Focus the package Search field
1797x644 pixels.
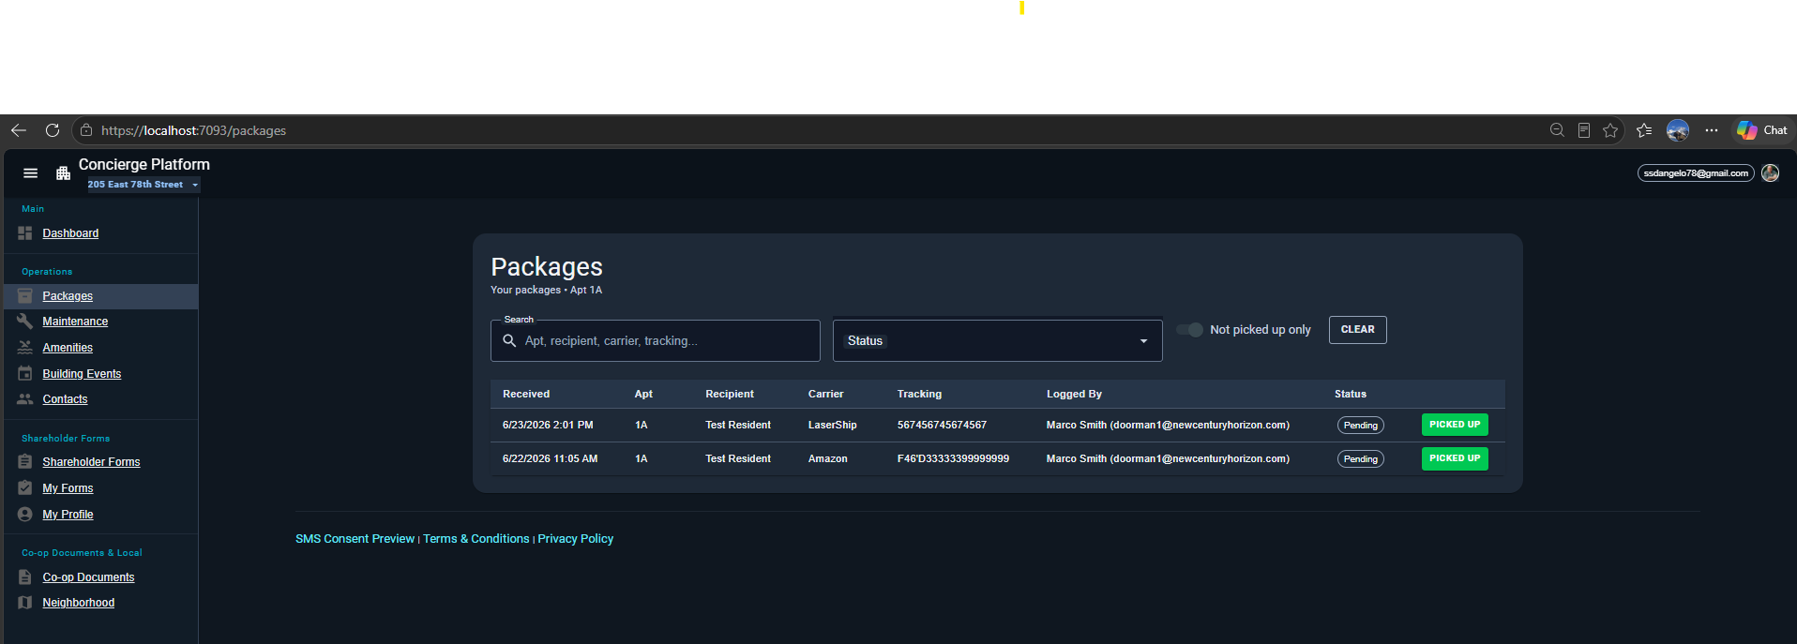pos(656,341)
